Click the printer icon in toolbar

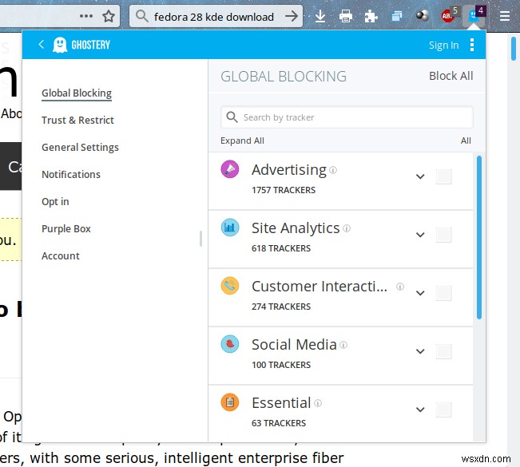point(346,16)
